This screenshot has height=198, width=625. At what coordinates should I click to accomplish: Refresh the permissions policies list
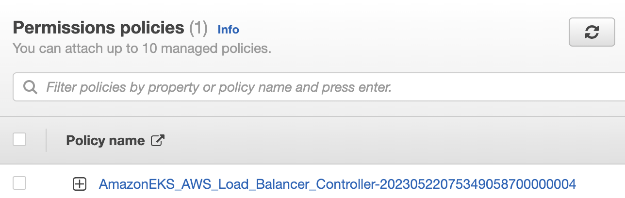coord(592,32)
